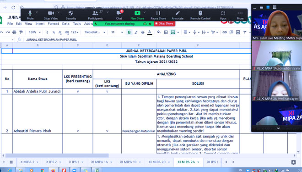302x172 pixels.
Task: Open horizontal align options
Action: coord(186,32)
